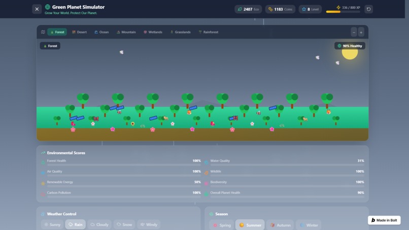This screenshot has height=230, width=409.
Task: Click the yellow sunflower on the grass
Action: coord(133,124)
